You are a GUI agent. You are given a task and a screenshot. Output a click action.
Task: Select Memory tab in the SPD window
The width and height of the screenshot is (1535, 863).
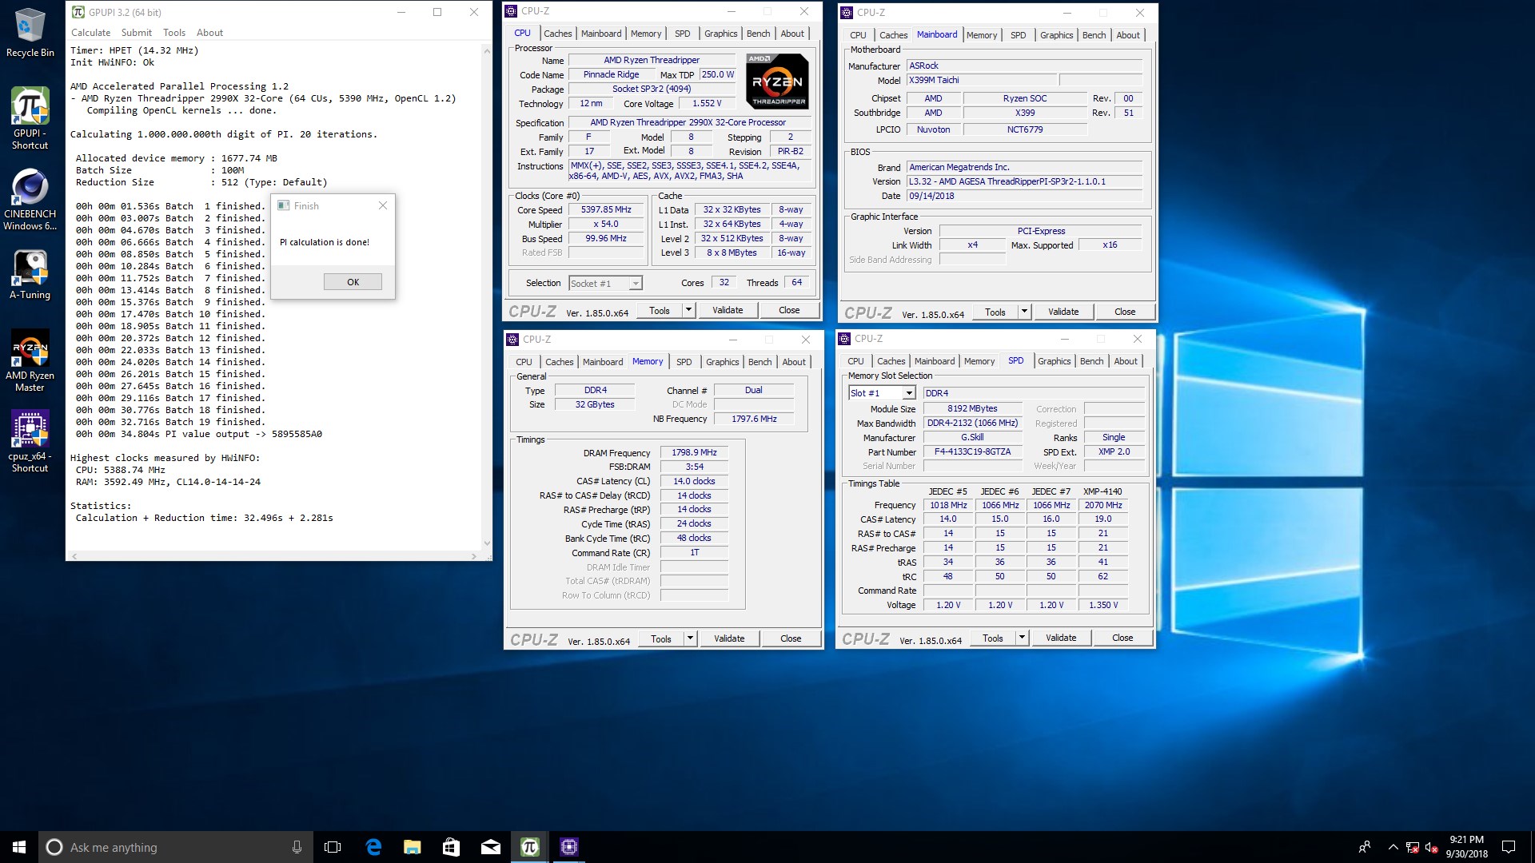pos(979,361)
